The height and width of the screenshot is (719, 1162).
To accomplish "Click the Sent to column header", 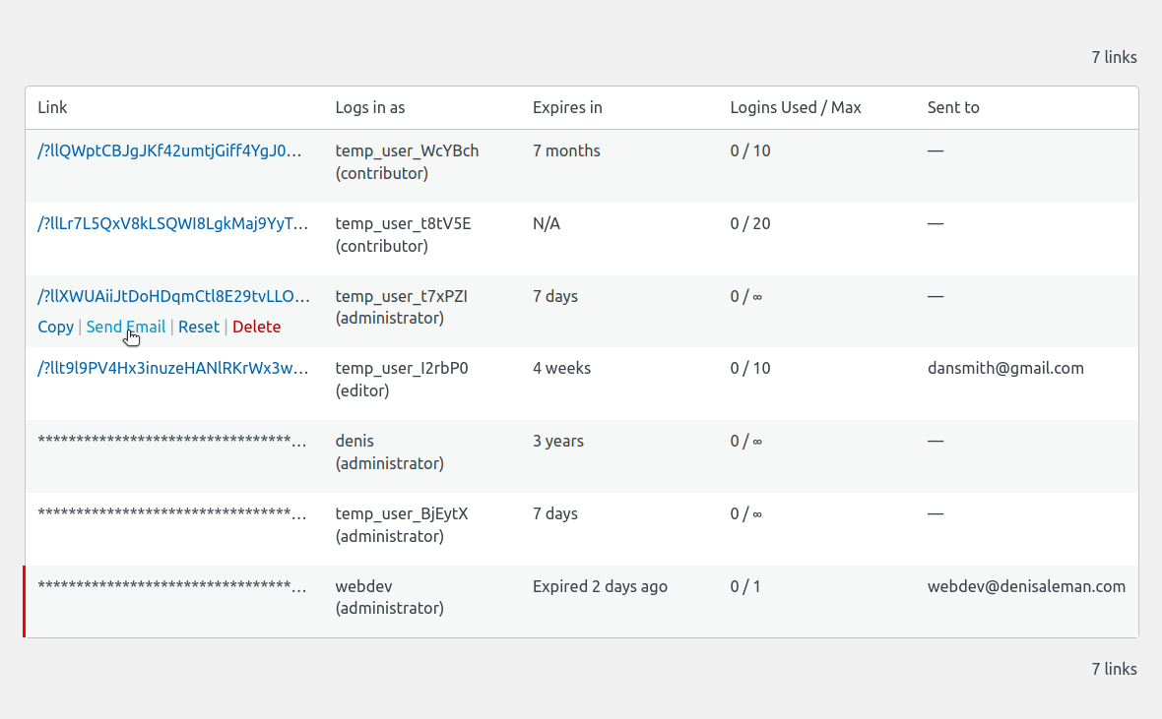I will pos(953,108).
